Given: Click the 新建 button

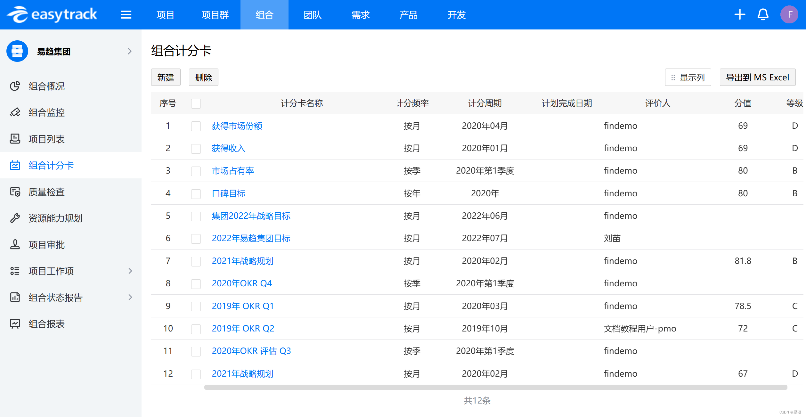Looking at the screenshot, I should point(166,77).
